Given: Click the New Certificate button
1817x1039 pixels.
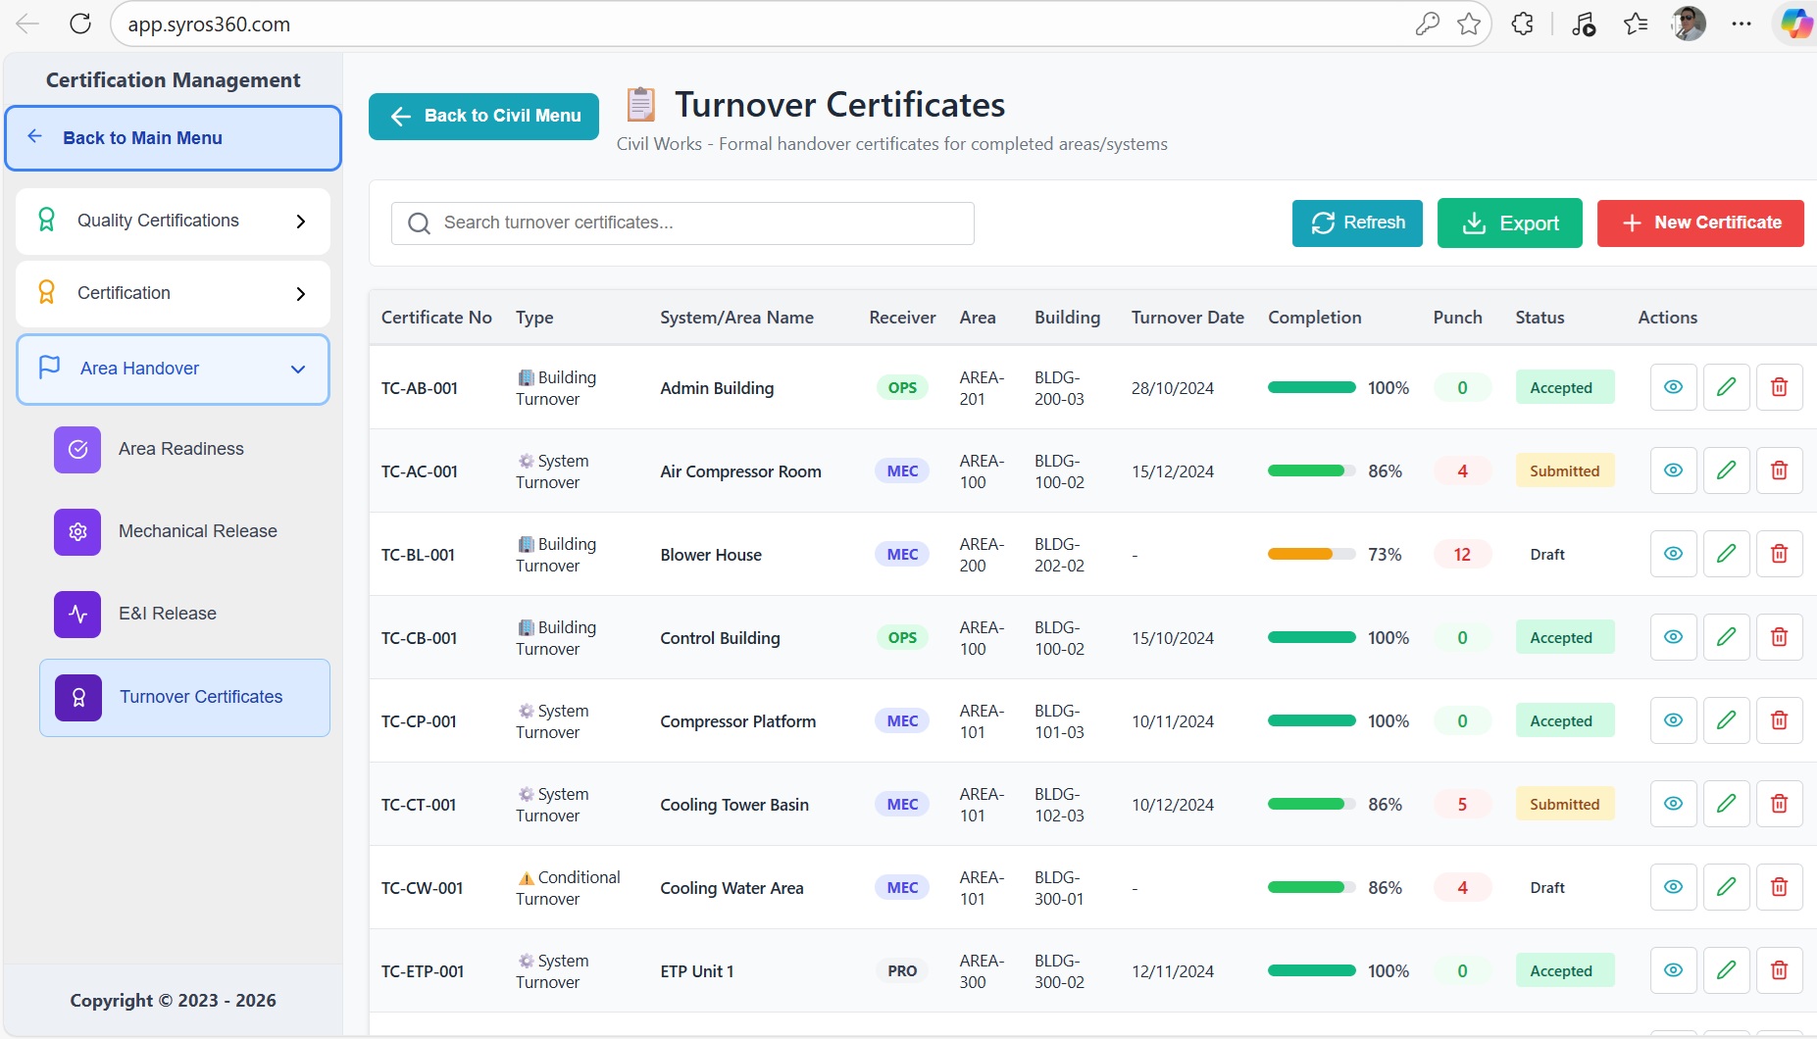Looking at the screenshot, I should click(1699, 223).
